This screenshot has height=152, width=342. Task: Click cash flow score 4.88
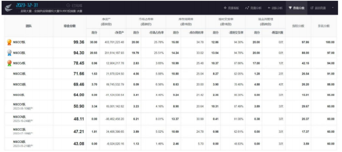coord(257,84)
